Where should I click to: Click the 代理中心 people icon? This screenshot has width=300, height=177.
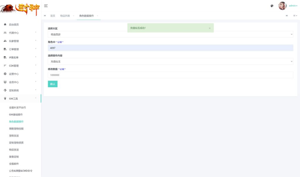click(5, 33)
